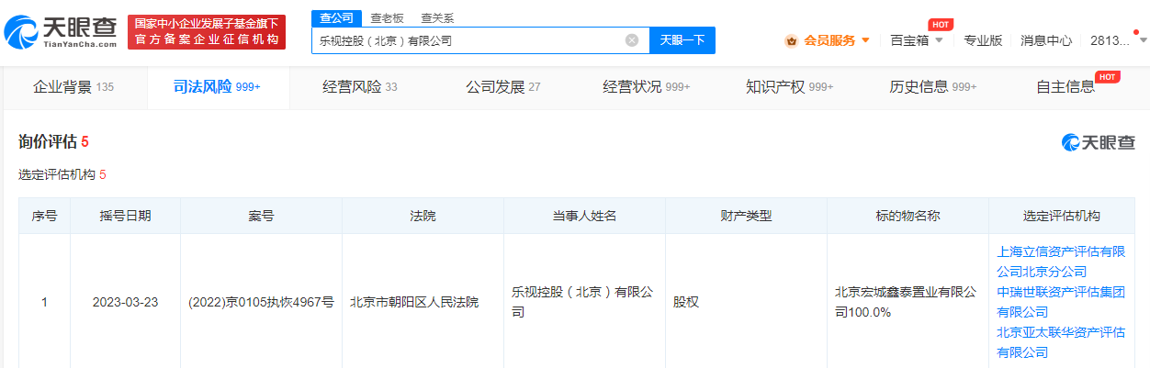This screenshot has height=368, width=1150.
Task: Switch to the 企业背景 tab
Action: 73,87
